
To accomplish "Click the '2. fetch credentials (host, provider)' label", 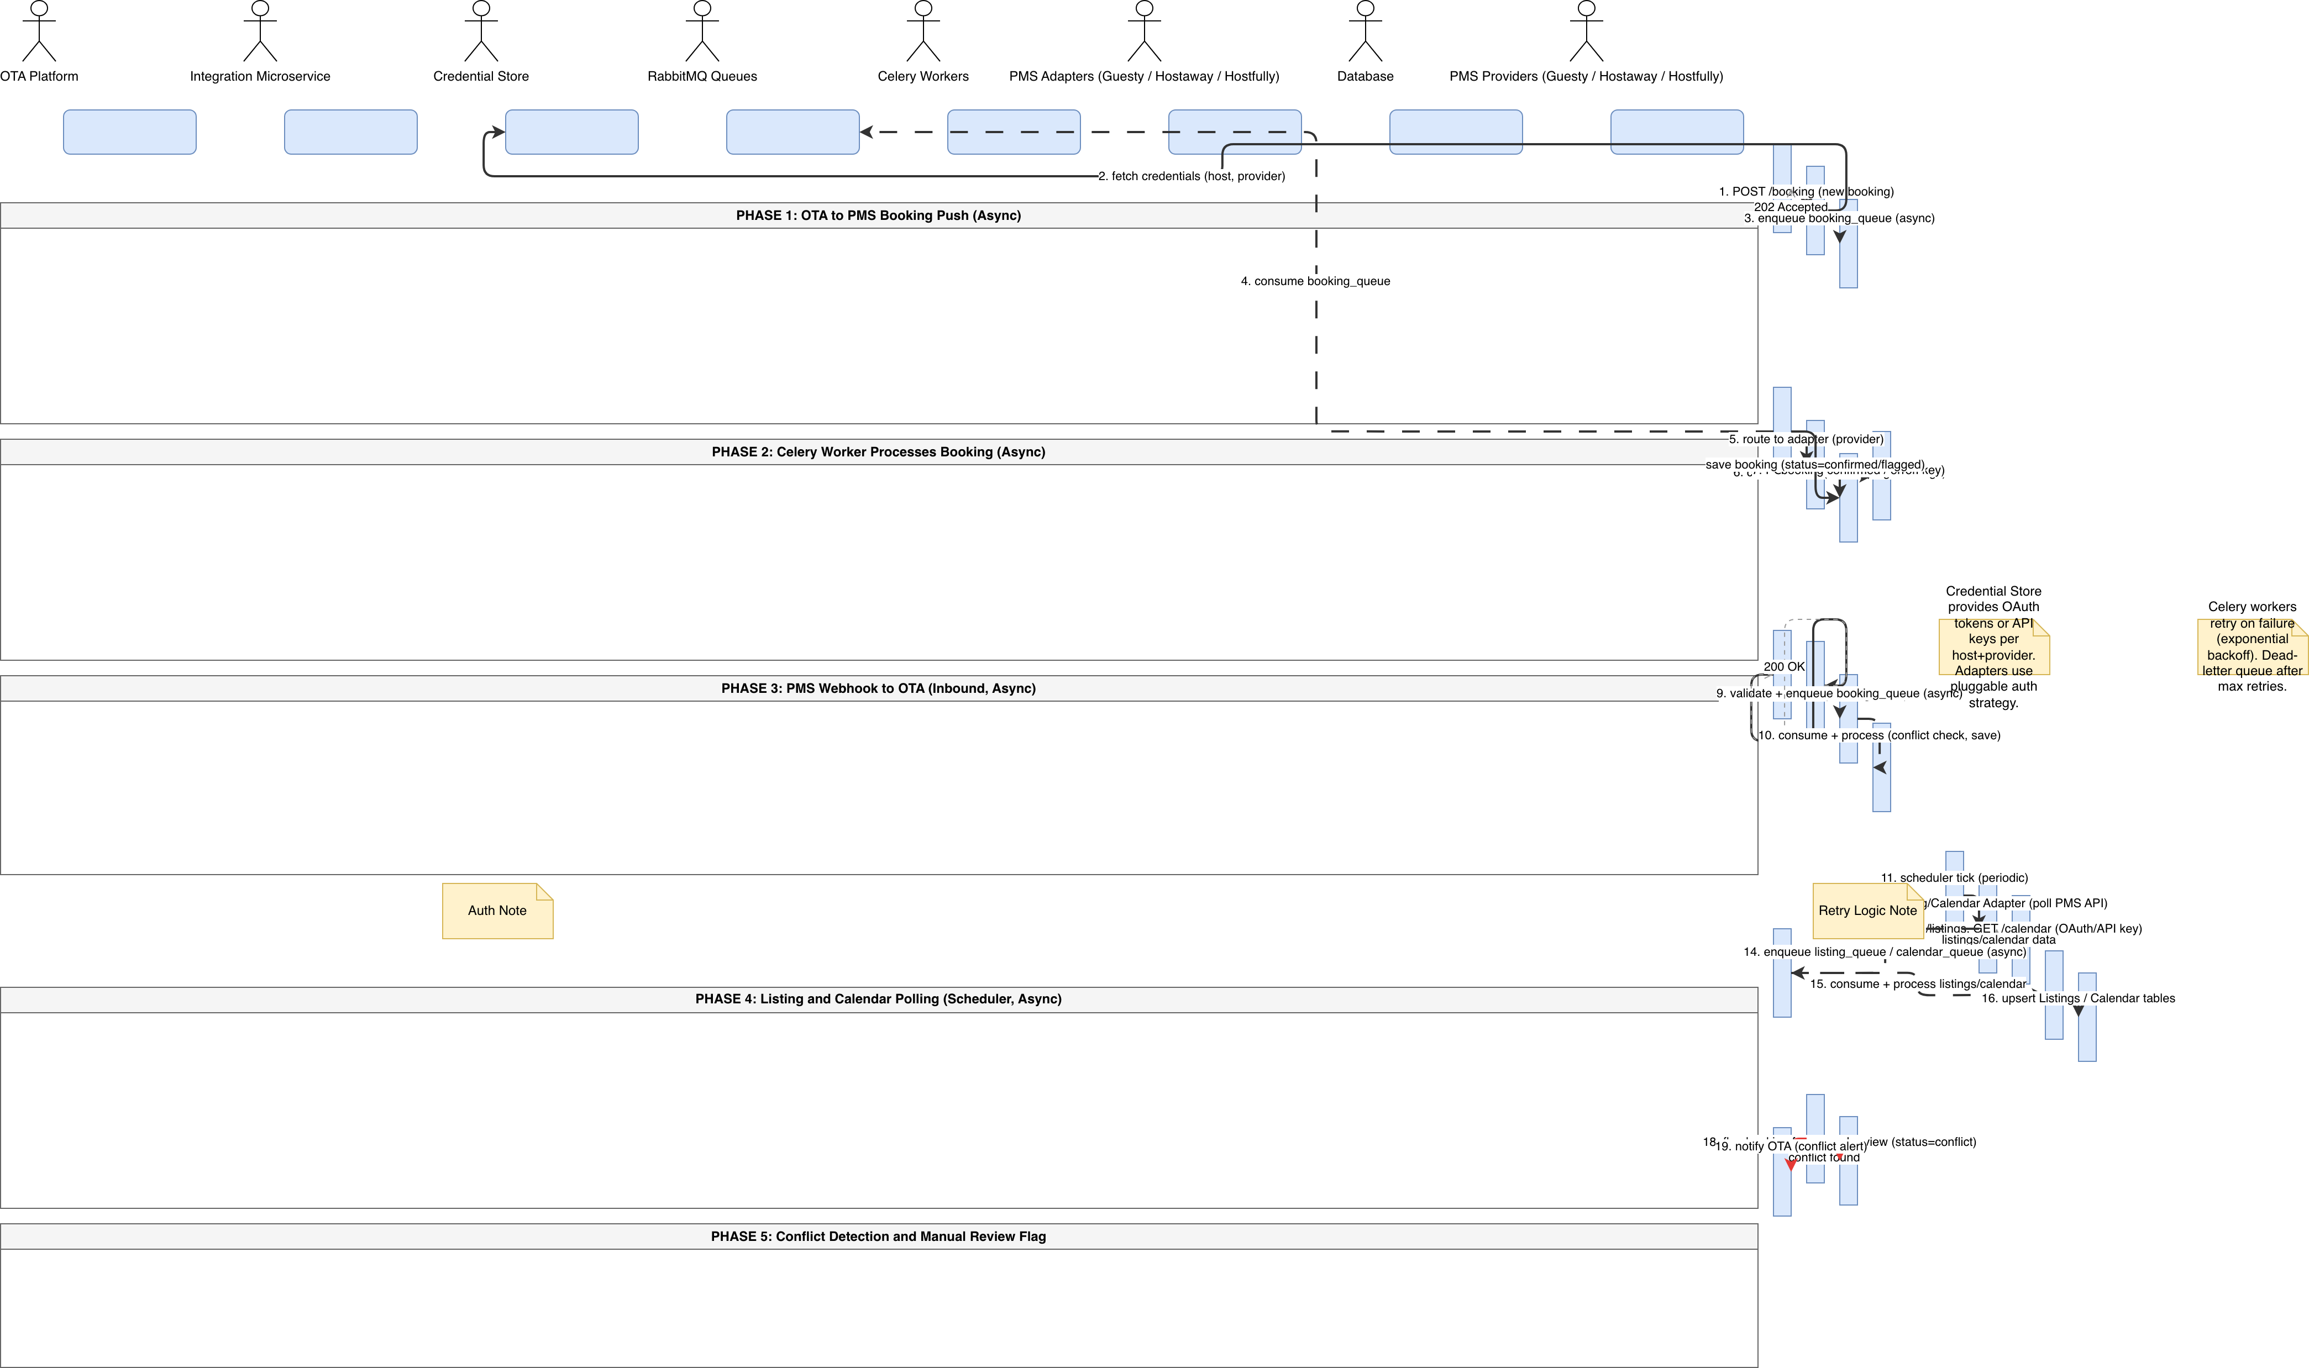I will pyautogui.click(x=1192, y=176).
